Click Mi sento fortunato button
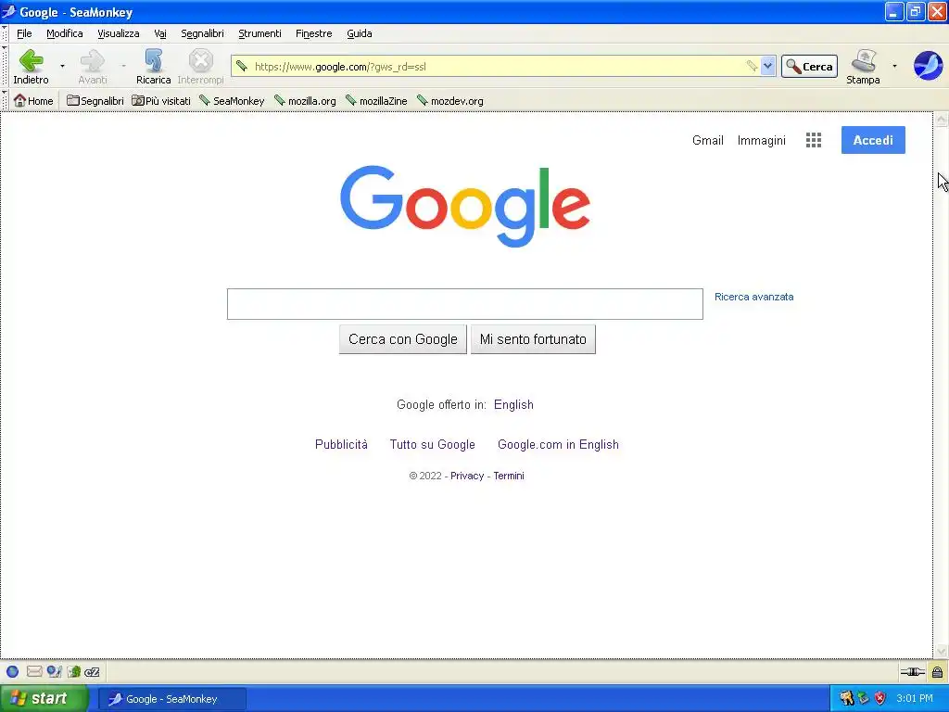 (x=533, y=339)
